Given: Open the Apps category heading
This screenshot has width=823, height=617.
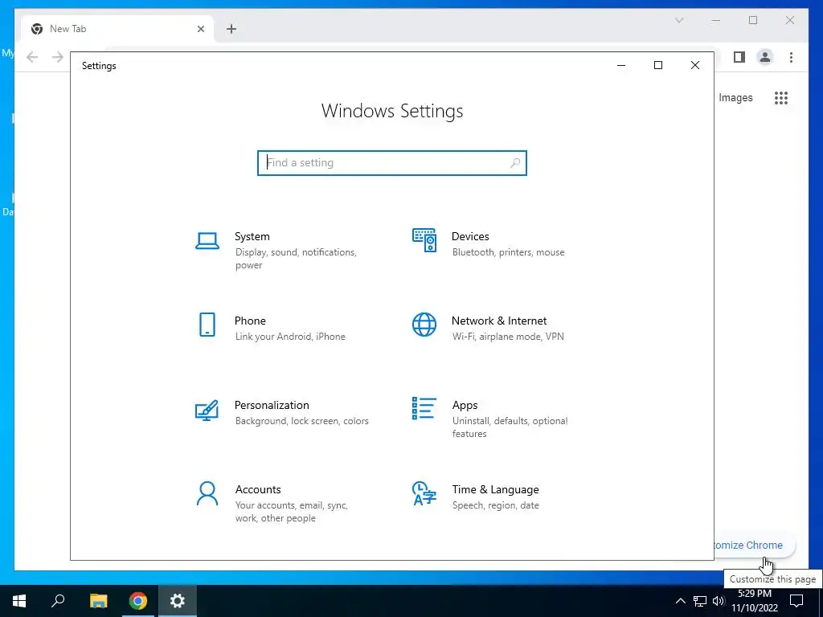Looking at the screenshot, I should click(465, 405).
